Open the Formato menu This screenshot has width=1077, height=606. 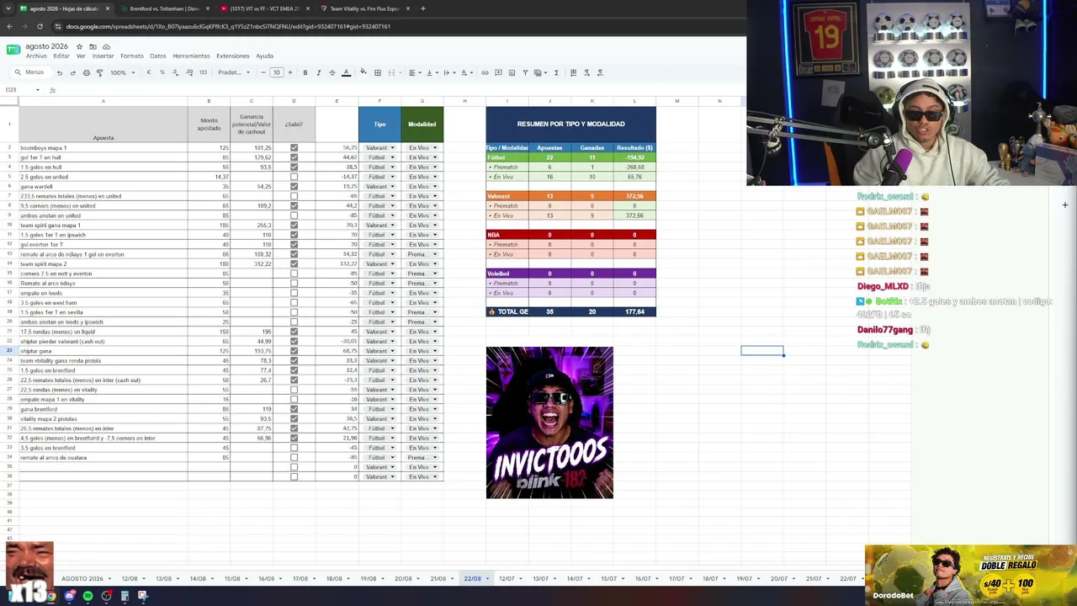coord(132,56)
